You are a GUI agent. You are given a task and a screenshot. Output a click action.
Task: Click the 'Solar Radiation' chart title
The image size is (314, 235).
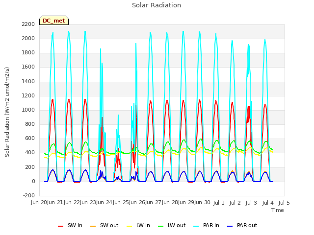[x=157, y=5]
